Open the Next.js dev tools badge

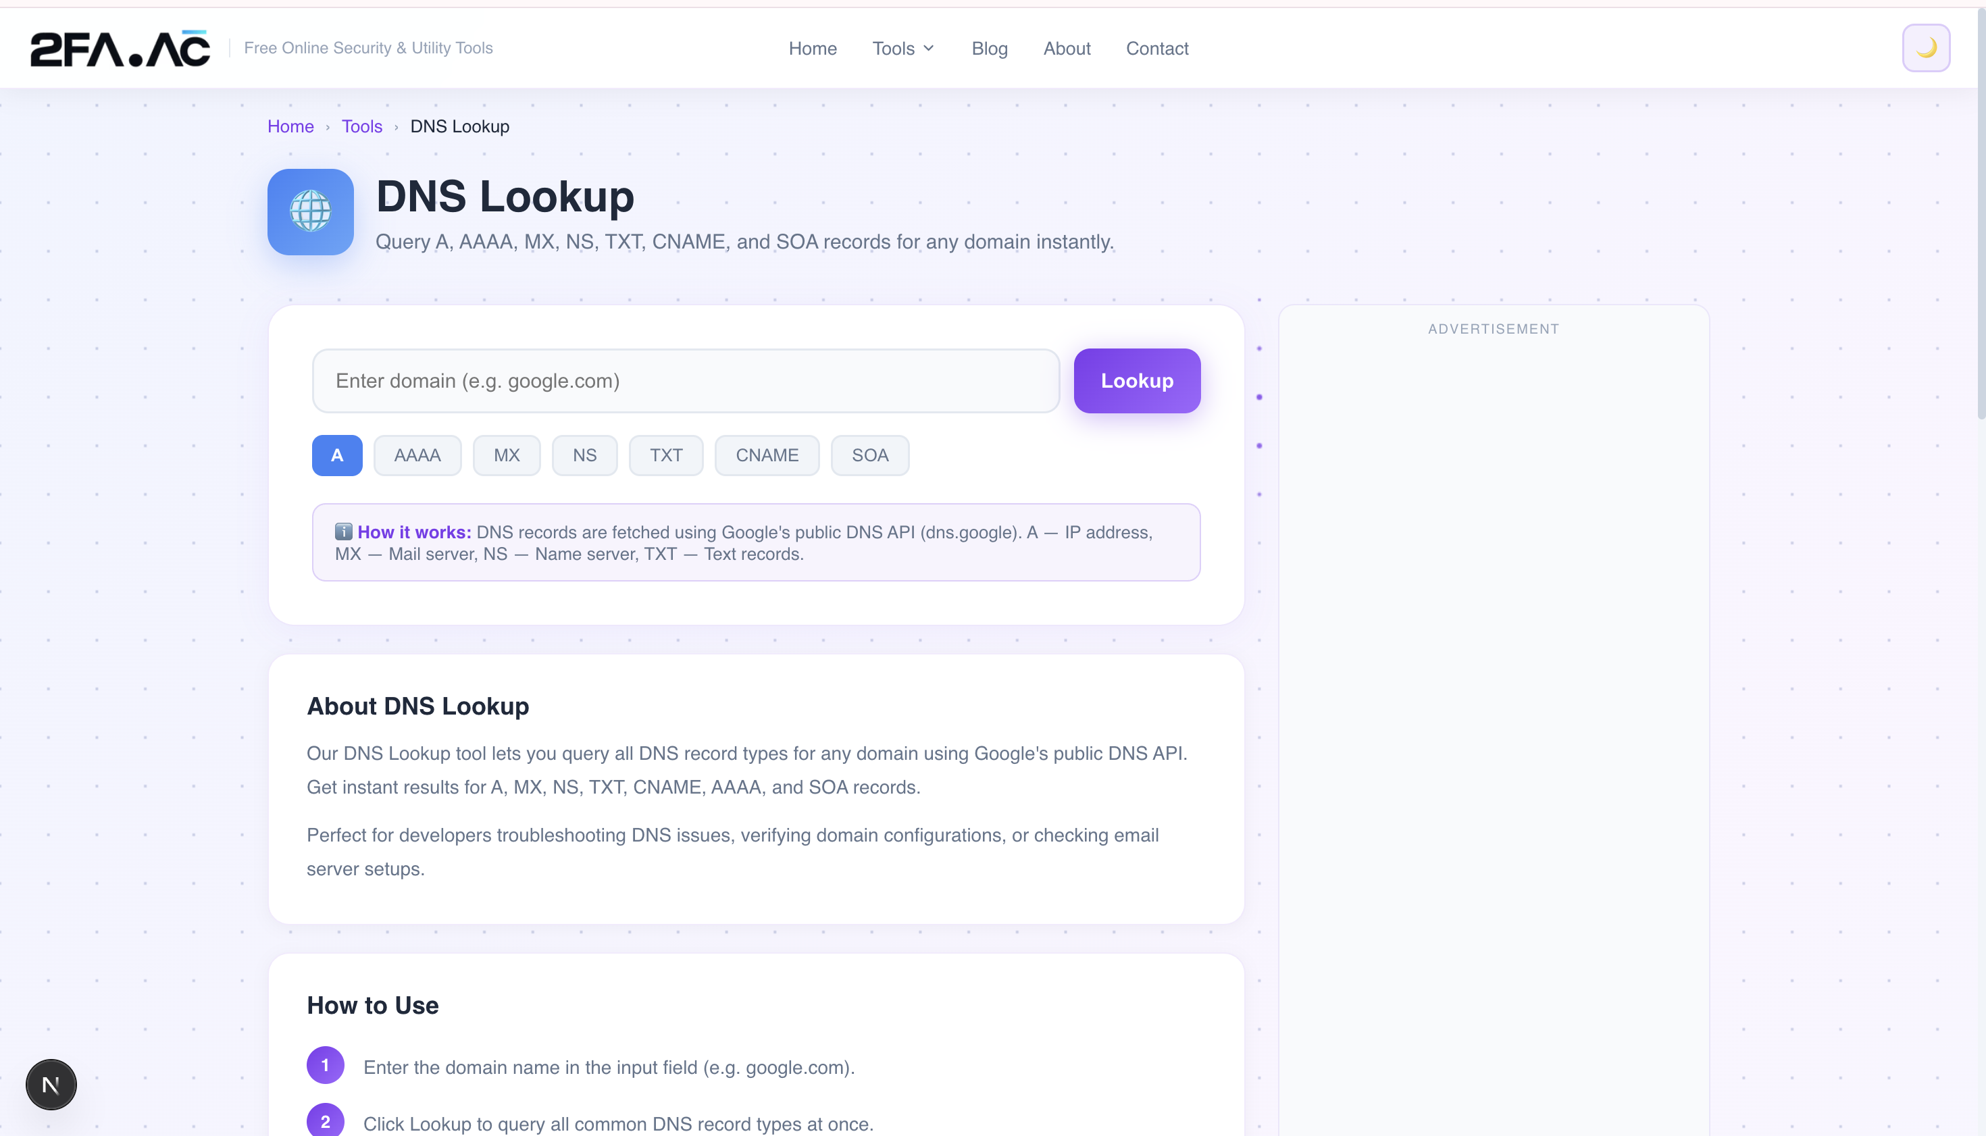coord(51,1084)
